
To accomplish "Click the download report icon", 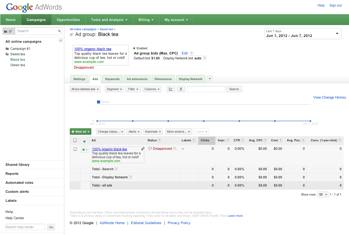I will coord(181,89).
